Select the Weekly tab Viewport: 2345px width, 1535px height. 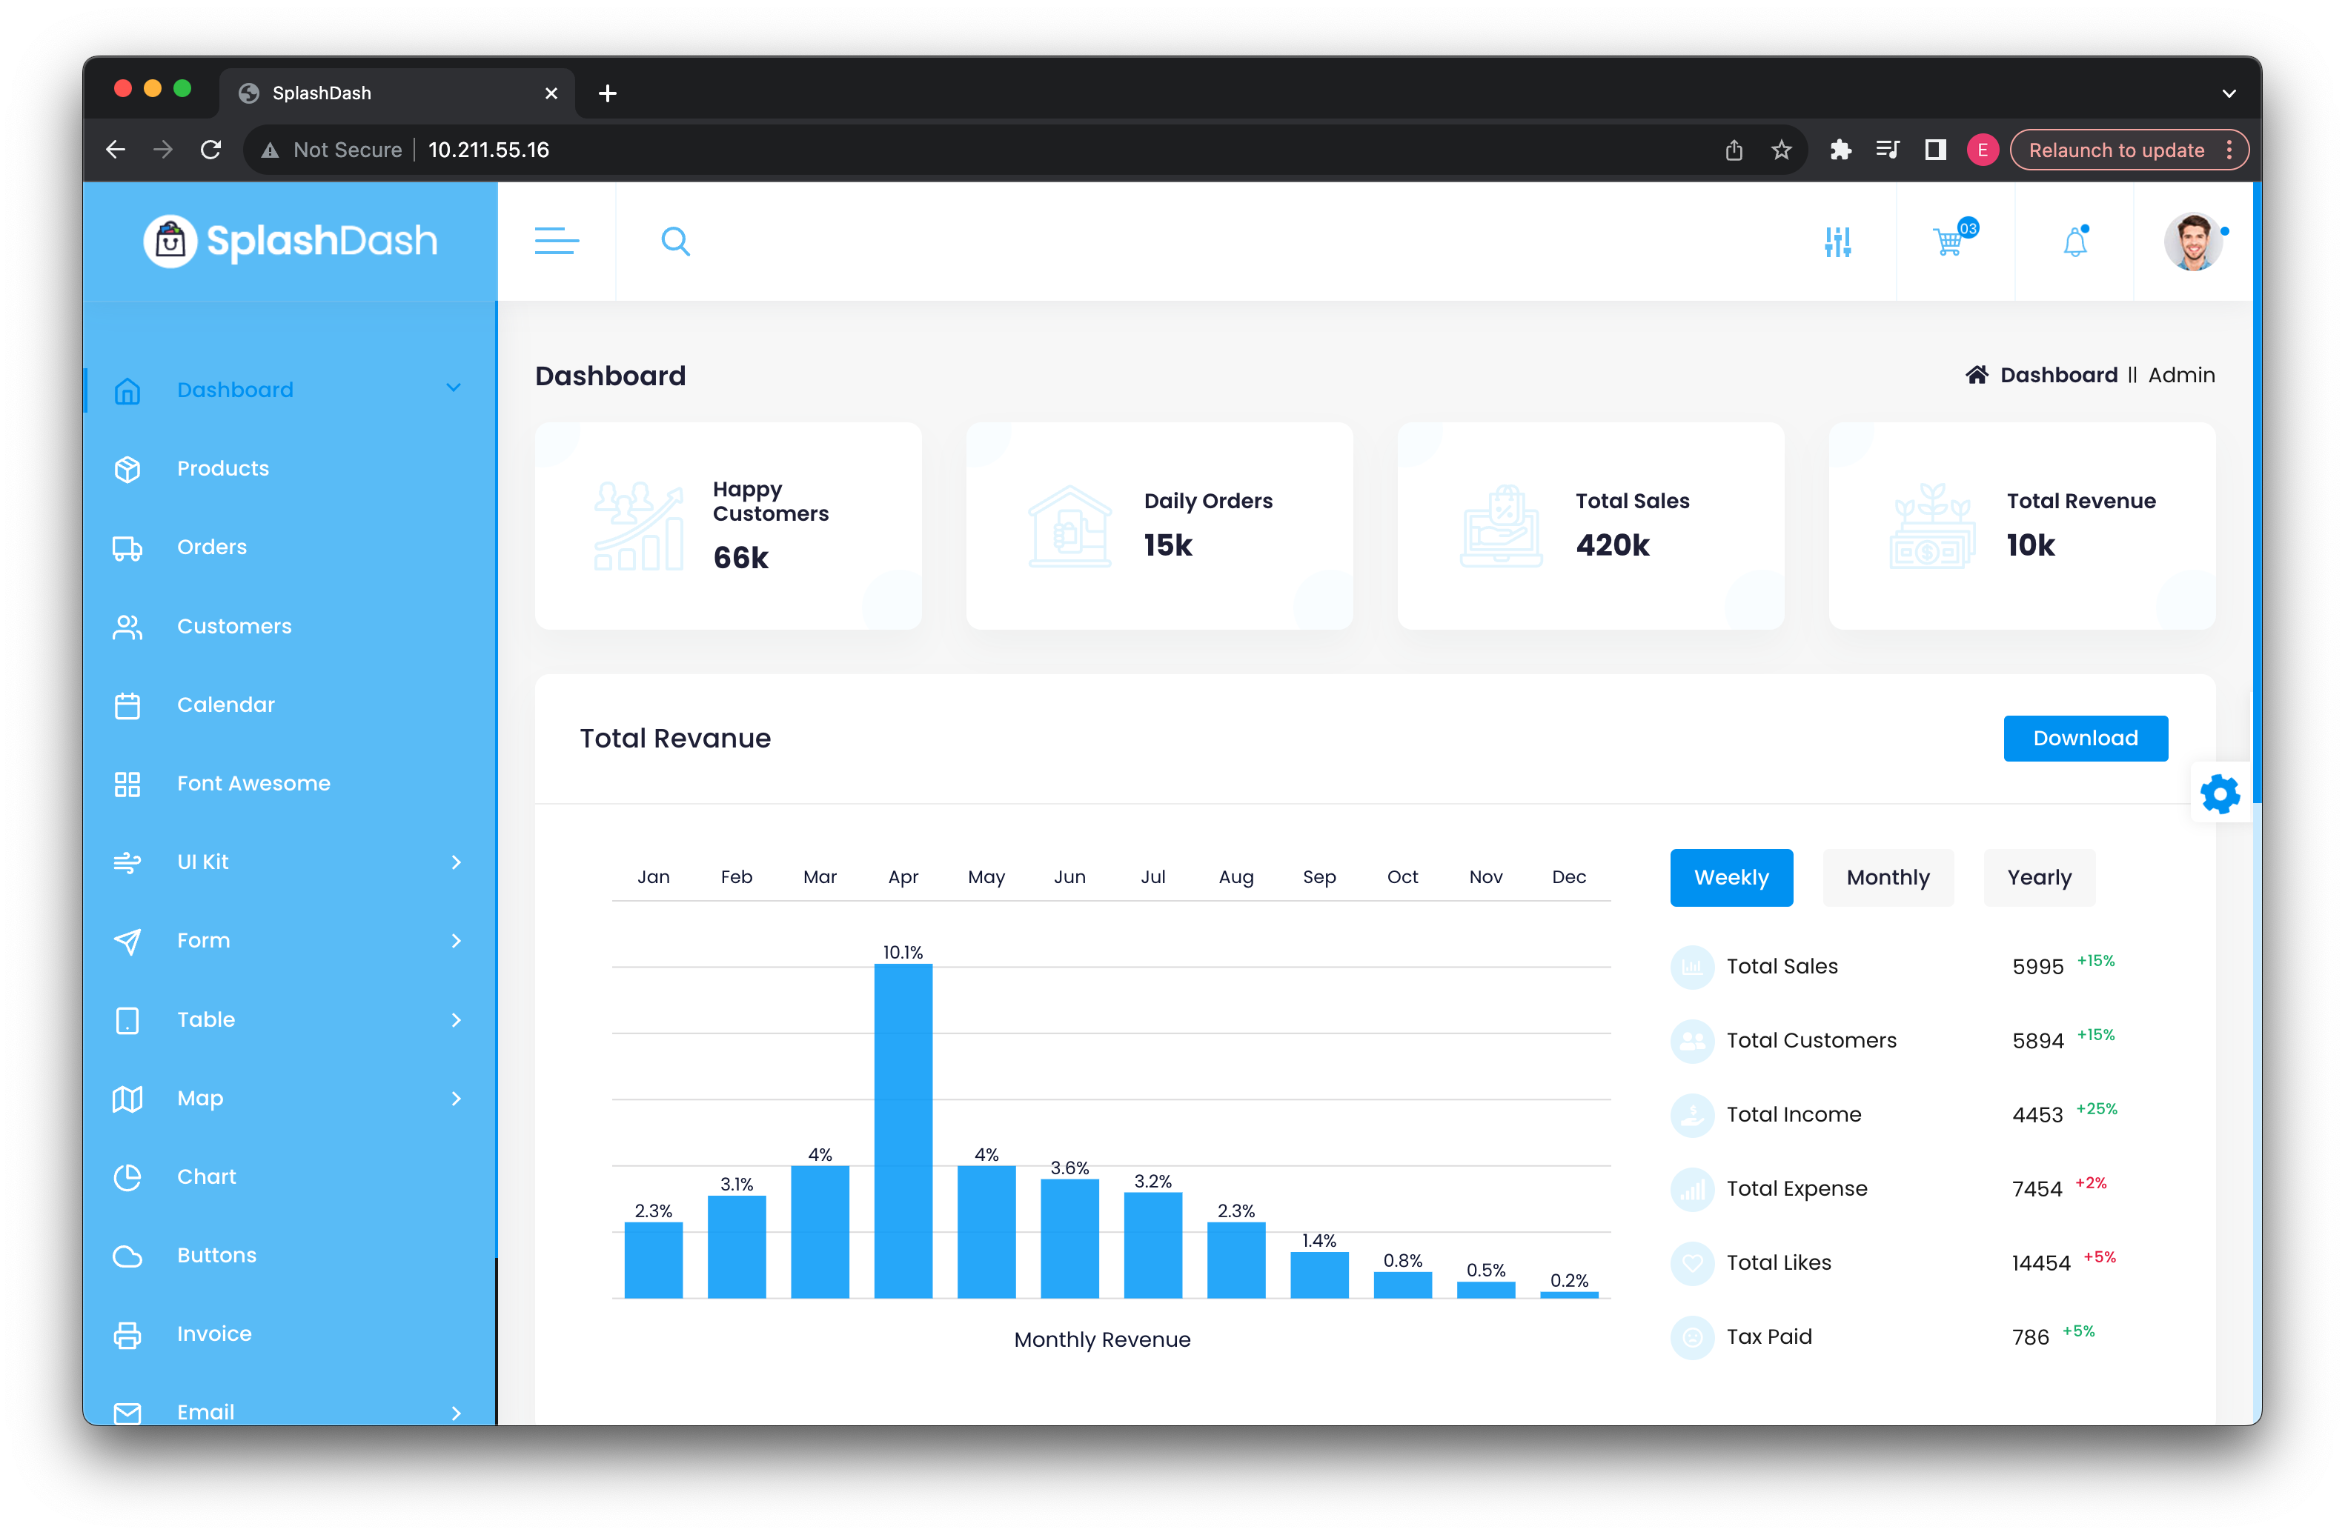pyautogui.click(x=1731, y=877)
